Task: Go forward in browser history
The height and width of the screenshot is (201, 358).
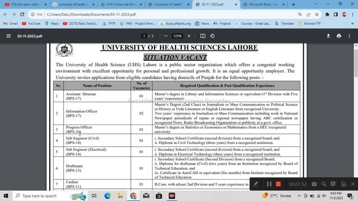Action: tap(13, 15)
